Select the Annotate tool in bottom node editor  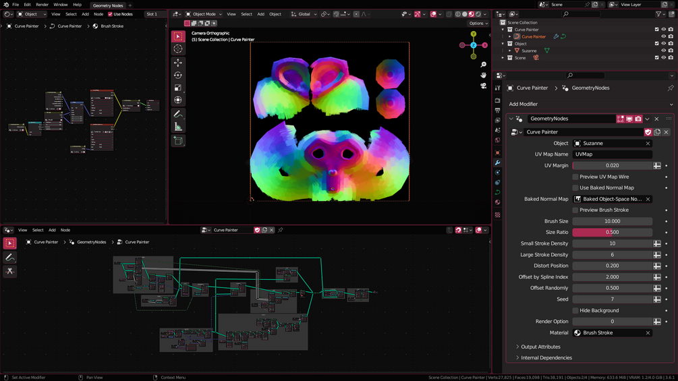coord(10,258)
